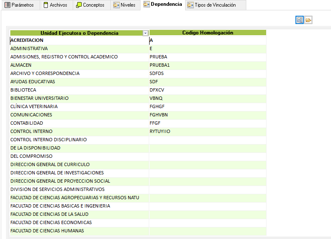The width and height of the screenshot is (331, 239).
Task: Select the Niveles tab
Action: click(124, 5)
